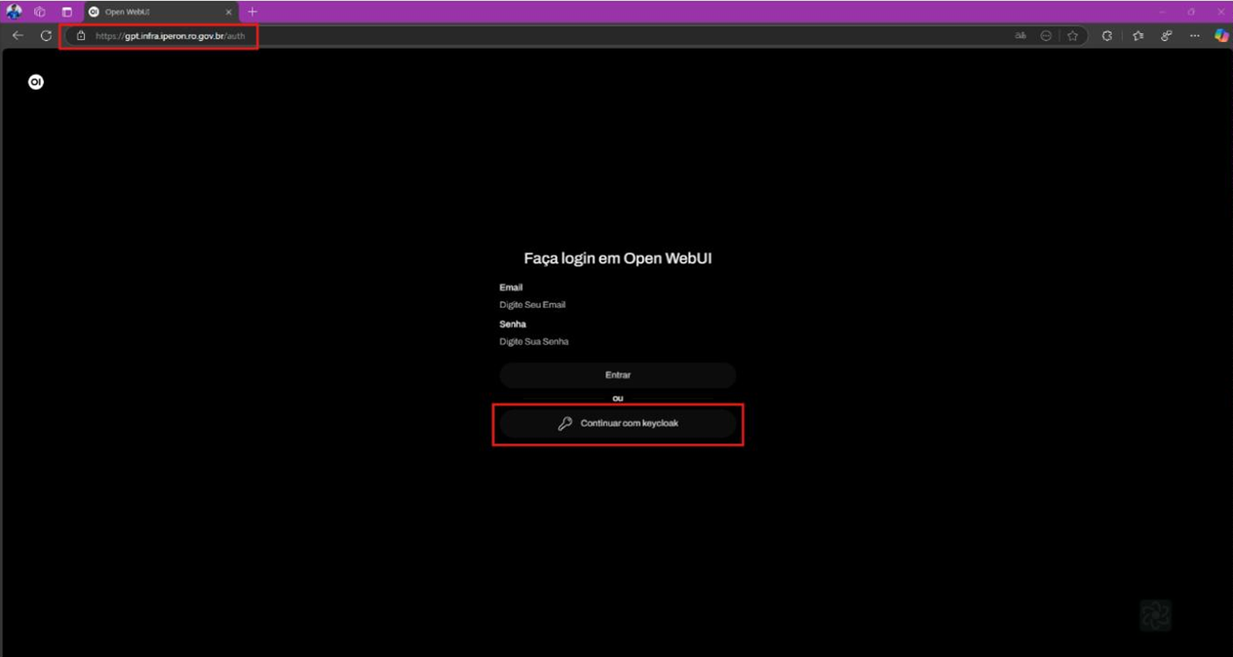Click the Open WebUI logo at top left

pyautogui.click(x=36, y=82)
